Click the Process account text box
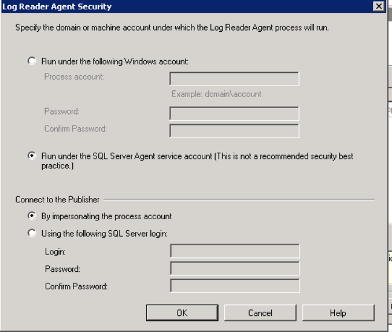Image resolution: width=392 pixels, height=332 pixels. click(234, 79)
